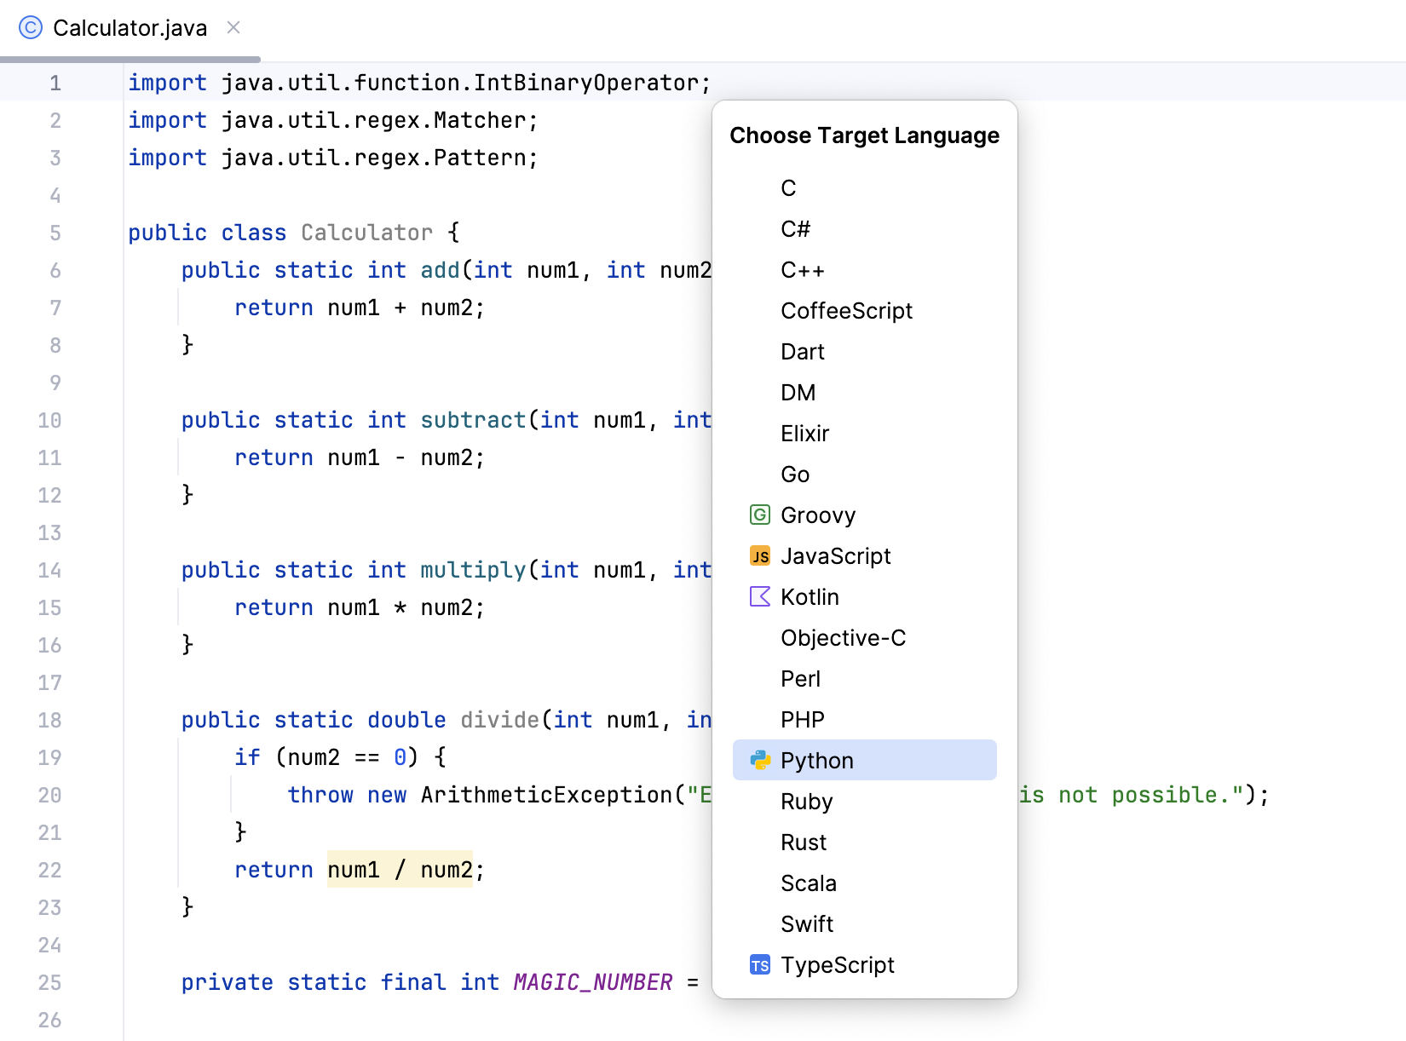
Task: Click the Calculator class name
Action: pyautogui.click(x=366, y=233)
